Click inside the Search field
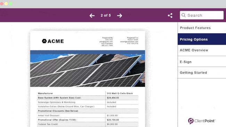Viewport: 226px width, 127px height. (x=202, y=15)
